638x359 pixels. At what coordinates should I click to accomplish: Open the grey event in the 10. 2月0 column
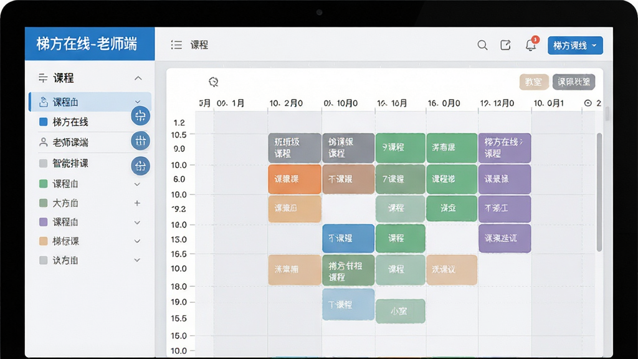(295, 147)
